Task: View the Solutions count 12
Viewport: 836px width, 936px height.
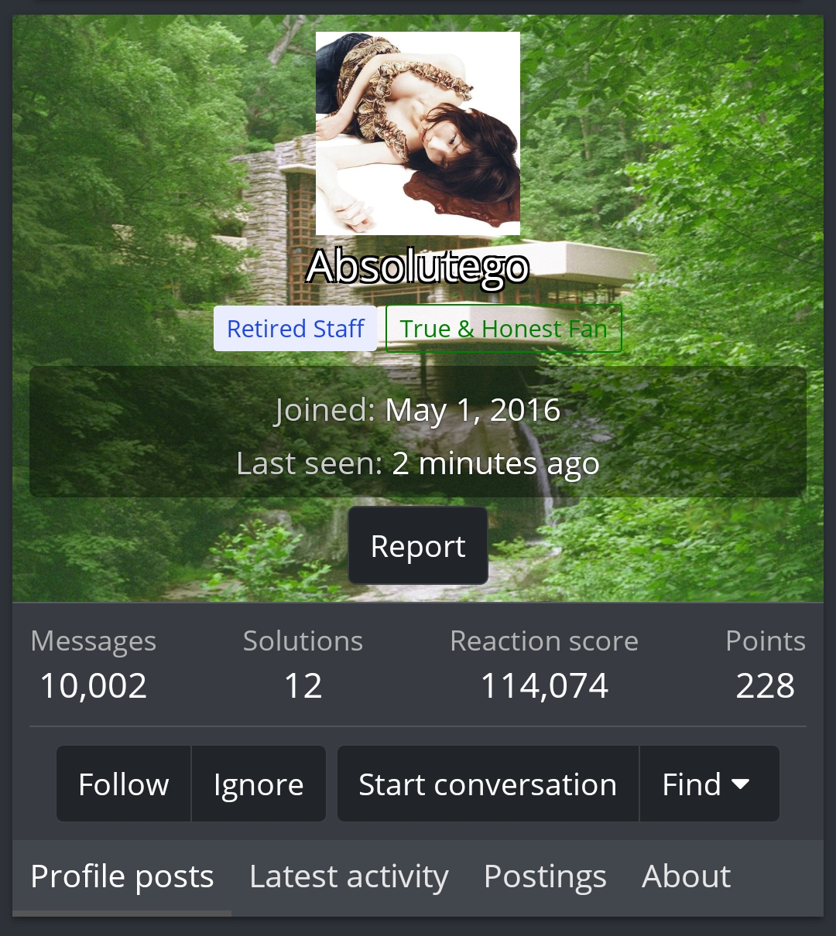Action: [303, 686]
